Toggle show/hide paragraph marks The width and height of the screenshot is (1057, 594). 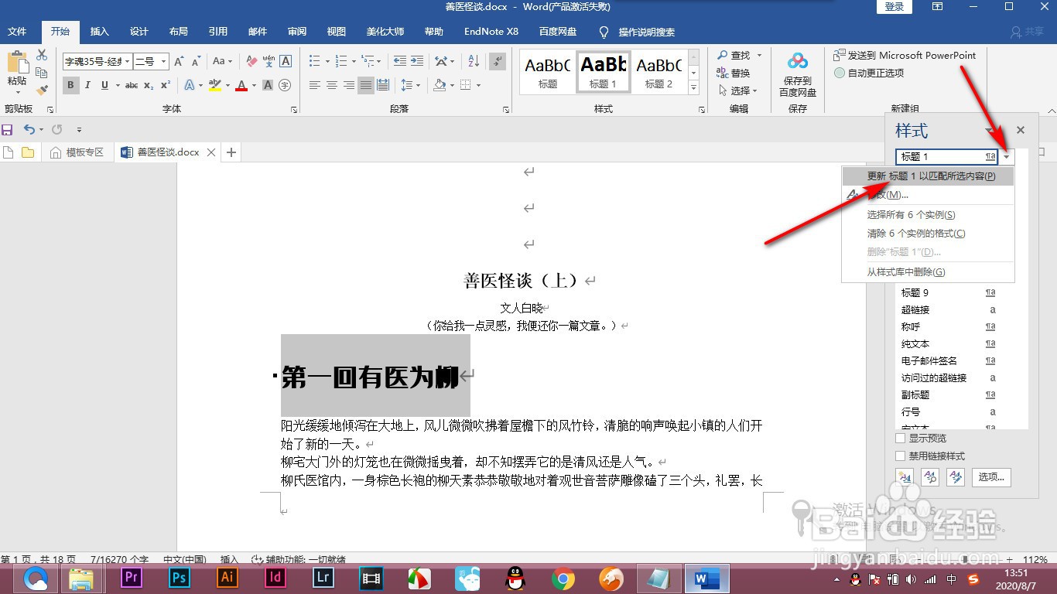pos(498,61)
